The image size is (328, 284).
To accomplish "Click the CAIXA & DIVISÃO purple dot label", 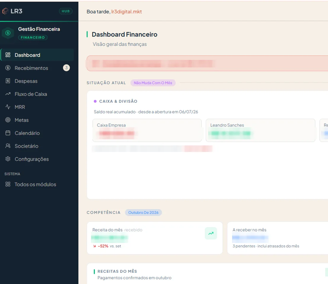I will [116, 101].
